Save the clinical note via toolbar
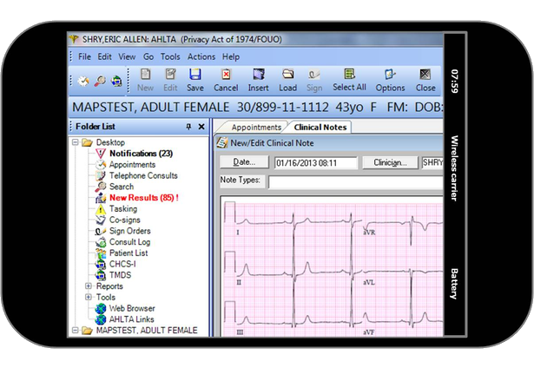Image resolution: width=534 pixels, height=368 pixels. coord(195,81)
